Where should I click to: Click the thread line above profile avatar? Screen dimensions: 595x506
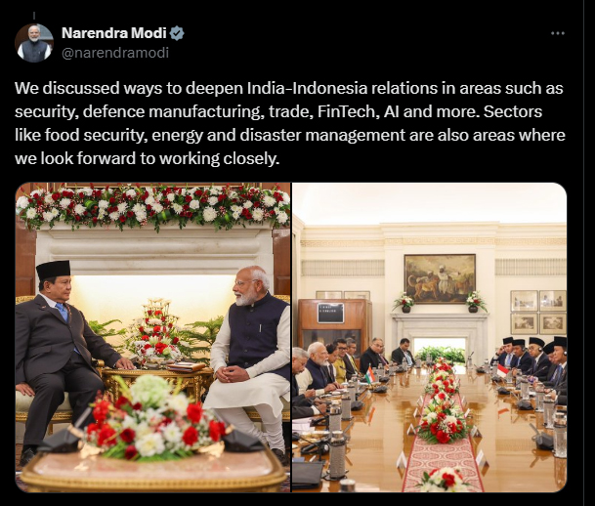[x=34, y=16]
